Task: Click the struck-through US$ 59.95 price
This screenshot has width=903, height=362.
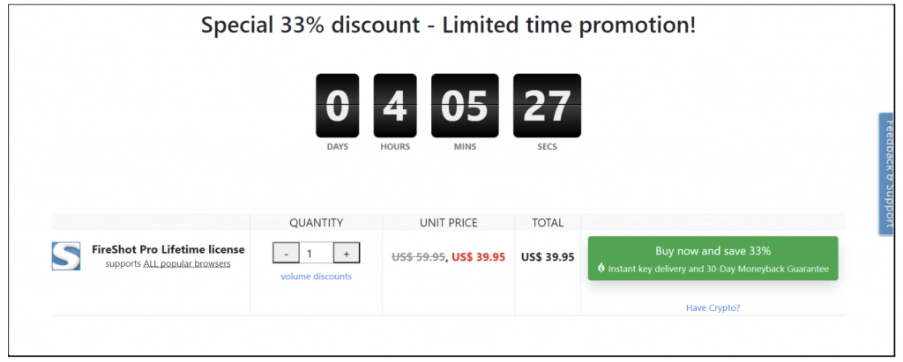Action: 418,257
